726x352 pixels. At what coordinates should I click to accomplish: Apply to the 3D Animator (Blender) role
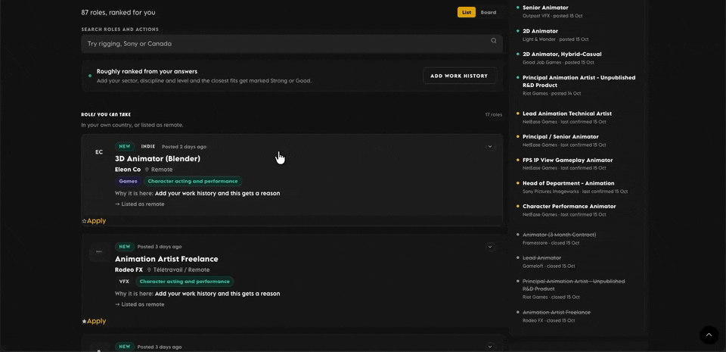pyautogui.click(x=96, y=221)
